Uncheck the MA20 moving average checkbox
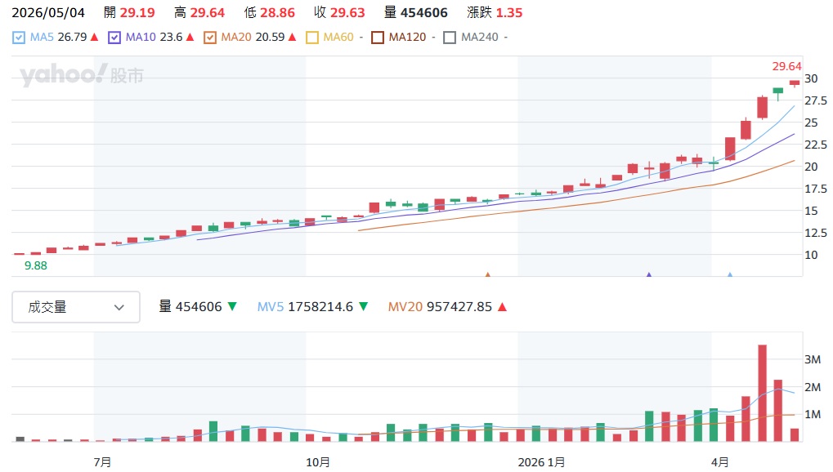The width and height of the screenshot is (833, 472). point(210,38)
